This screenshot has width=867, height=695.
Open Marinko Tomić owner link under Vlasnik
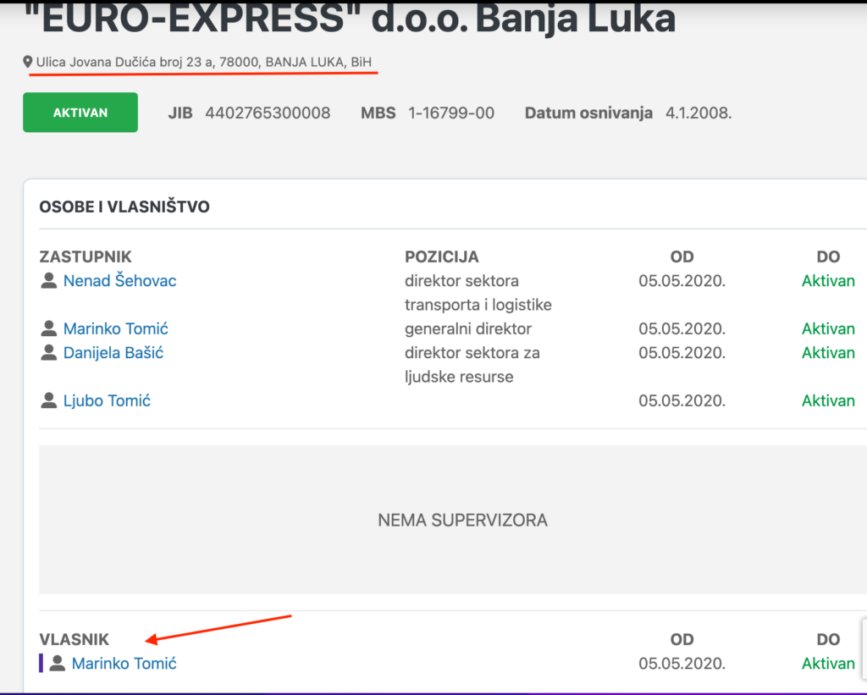[x=124, y=664]
